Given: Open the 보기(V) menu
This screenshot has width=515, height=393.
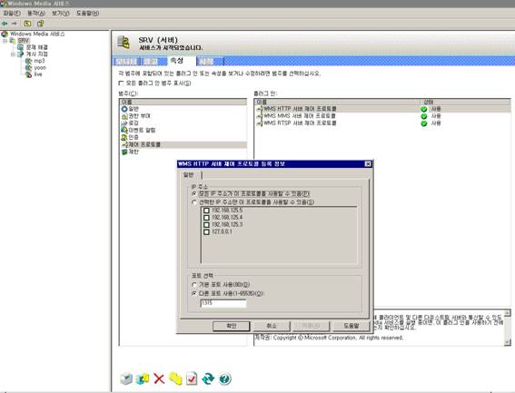Looking at the screenshot, I should click(x=61, y=14).
